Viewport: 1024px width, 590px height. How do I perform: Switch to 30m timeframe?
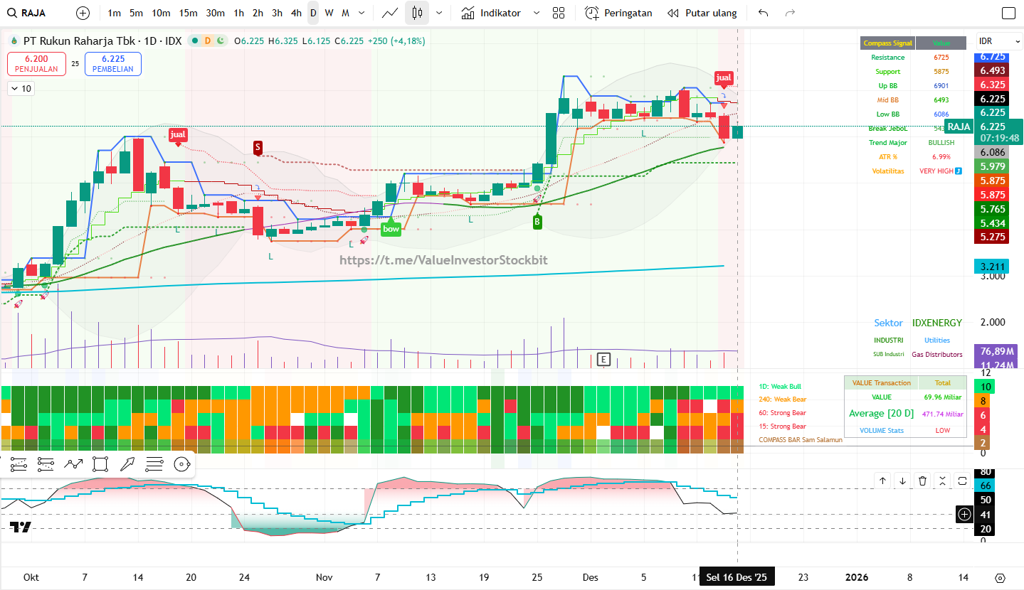[x=216, y=13]
